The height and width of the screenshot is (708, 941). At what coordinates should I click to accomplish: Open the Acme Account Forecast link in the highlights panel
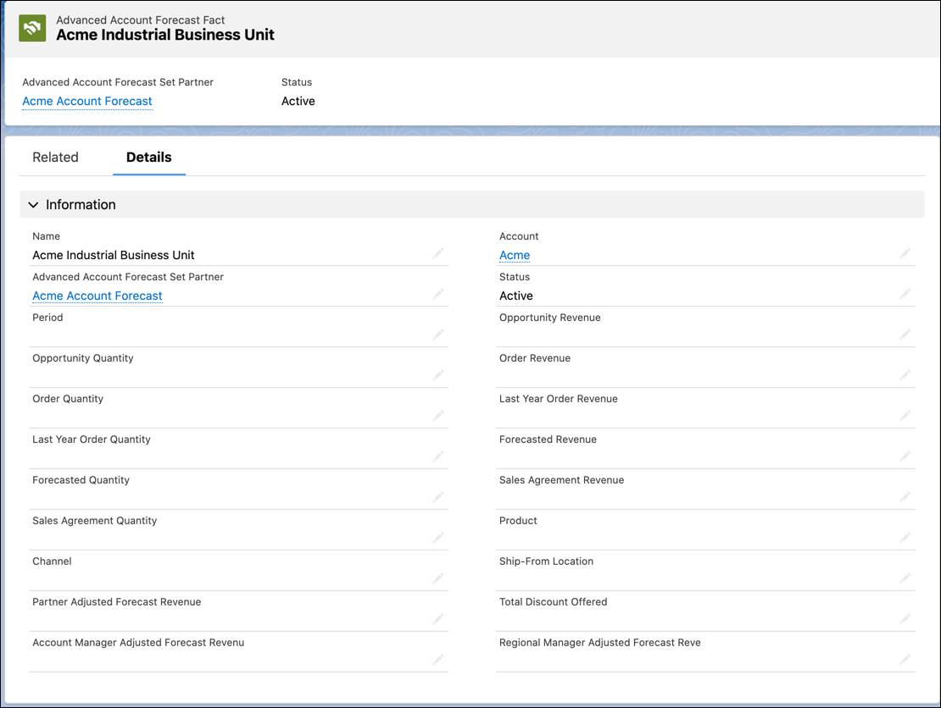pyautogui.click(x=87, y=101)
